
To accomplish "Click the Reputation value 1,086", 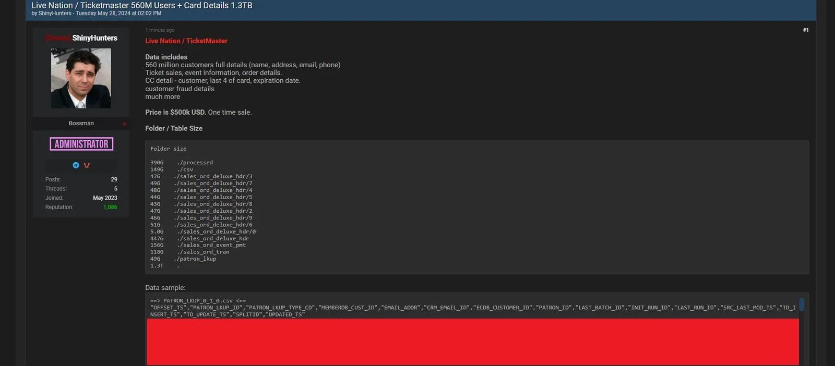I will (110, 208).
